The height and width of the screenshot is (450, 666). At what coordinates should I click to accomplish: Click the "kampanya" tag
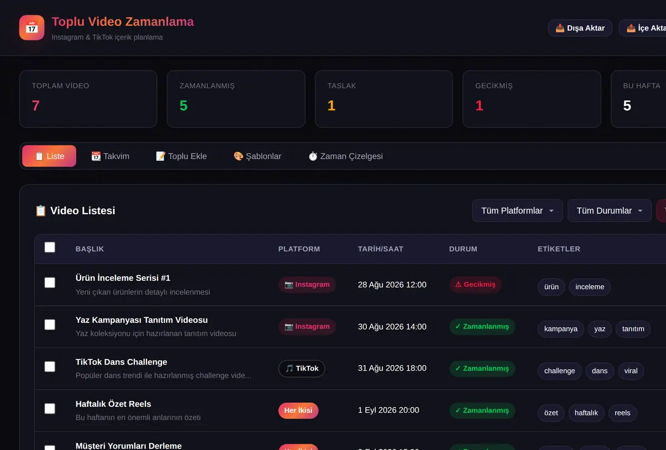561,329
